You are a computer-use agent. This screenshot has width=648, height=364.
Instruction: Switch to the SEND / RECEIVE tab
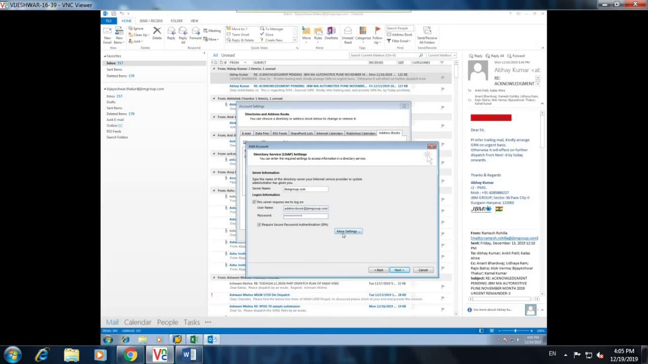151,21
